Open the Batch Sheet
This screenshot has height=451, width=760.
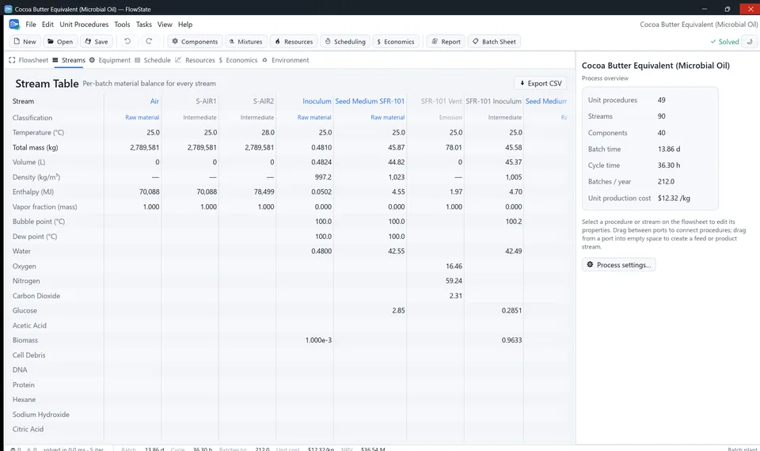pos(494,42)
